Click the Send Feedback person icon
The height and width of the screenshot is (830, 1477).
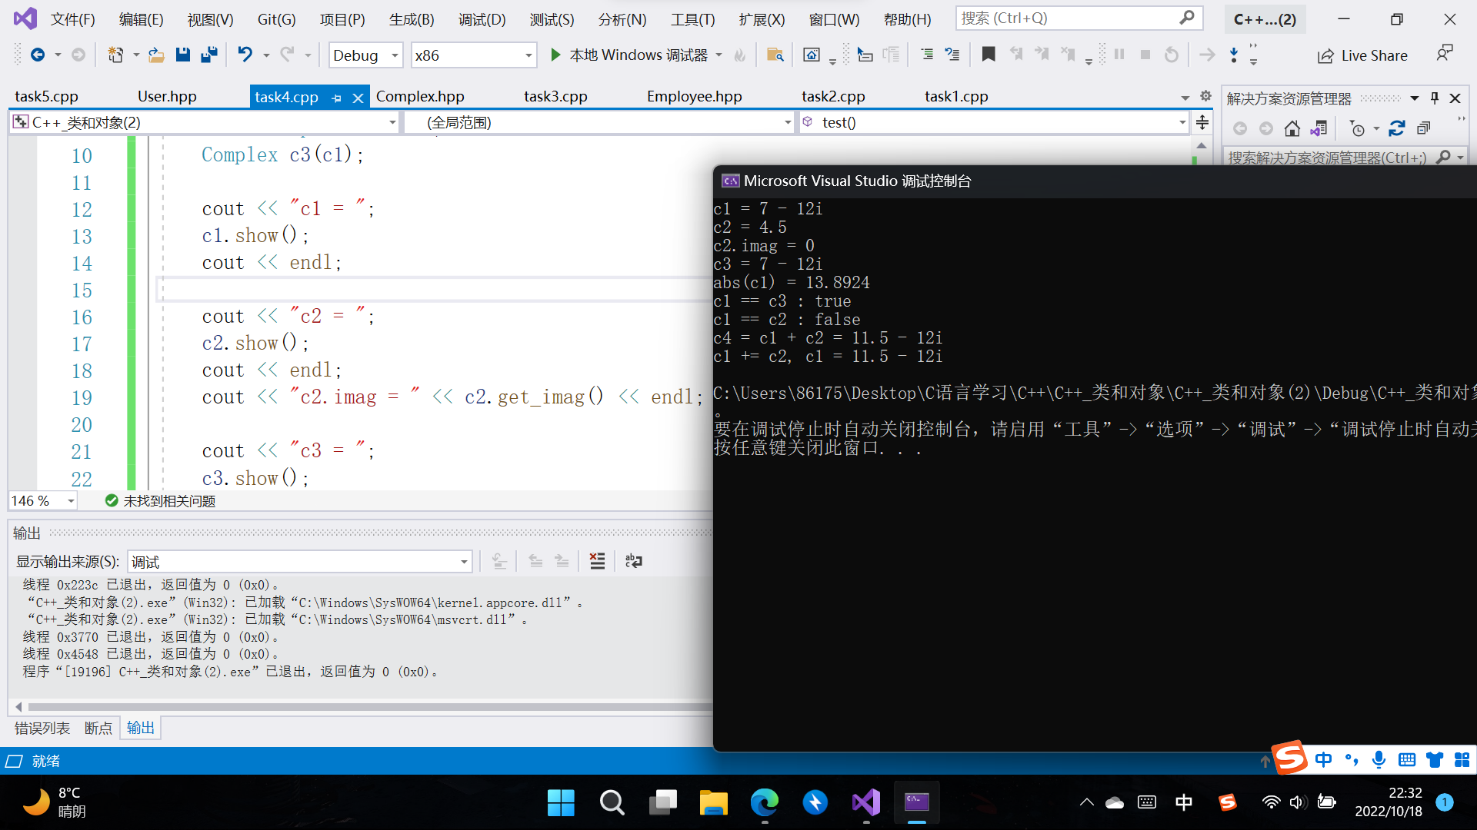coord(1444,53)
